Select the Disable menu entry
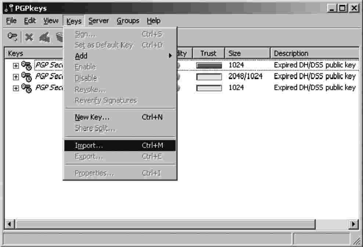This screenshot has height=247, width=363. pyautogui.click(x=120, y=78)
